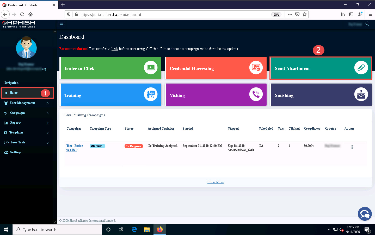375x235 pixels.
Task: Click the Training presenter icon
Action: point(151,94)
